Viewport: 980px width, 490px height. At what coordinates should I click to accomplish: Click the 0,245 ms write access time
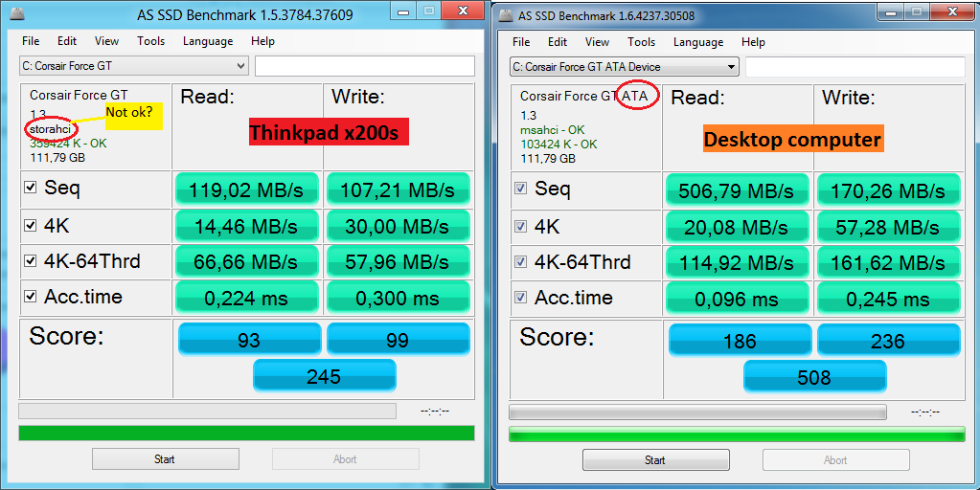tap(887, 299)
